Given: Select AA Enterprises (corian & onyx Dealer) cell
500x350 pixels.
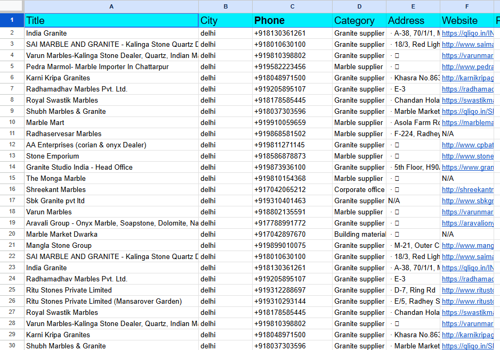Looking at the screenshot, I should [x=111, y=145].
